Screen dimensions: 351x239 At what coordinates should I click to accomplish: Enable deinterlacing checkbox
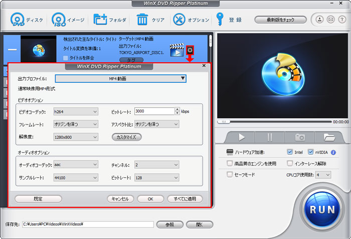[290, 163]
